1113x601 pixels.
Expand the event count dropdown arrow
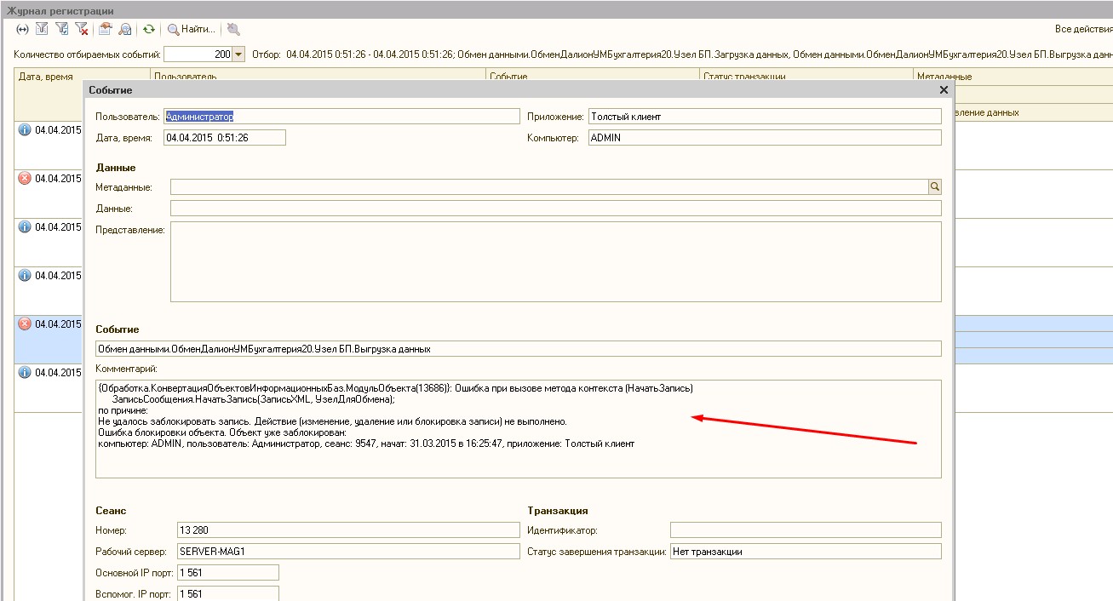(238, 54)
